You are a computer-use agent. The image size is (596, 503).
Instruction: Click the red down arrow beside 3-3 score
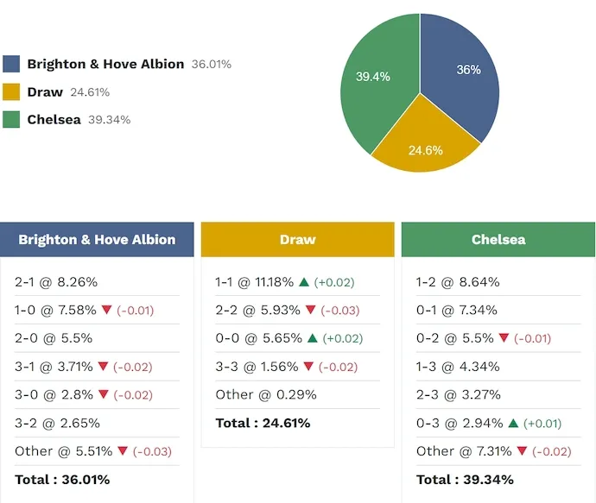(x=308, y=367)
